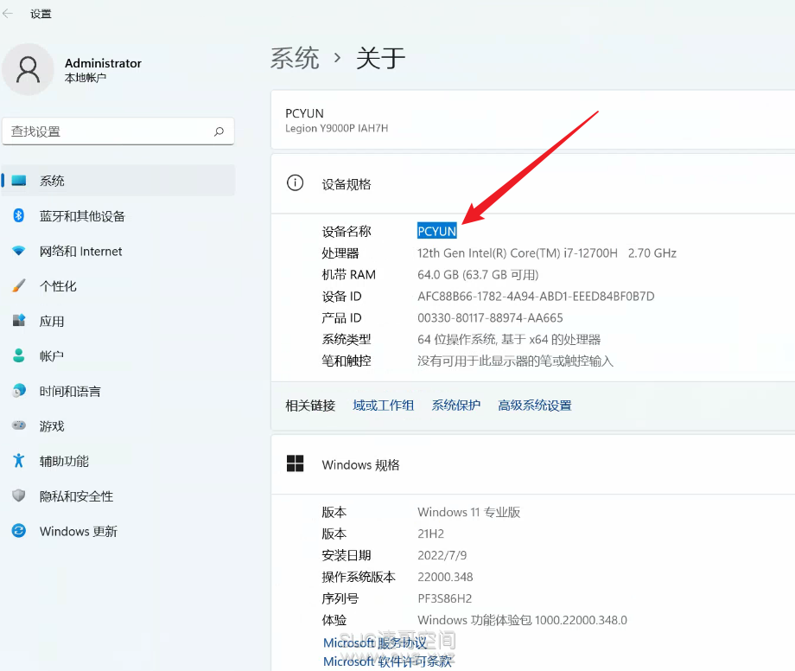Click the 应用 apps icon
Viewport: 795px width, 671px height.
click(x=19, y=321)
